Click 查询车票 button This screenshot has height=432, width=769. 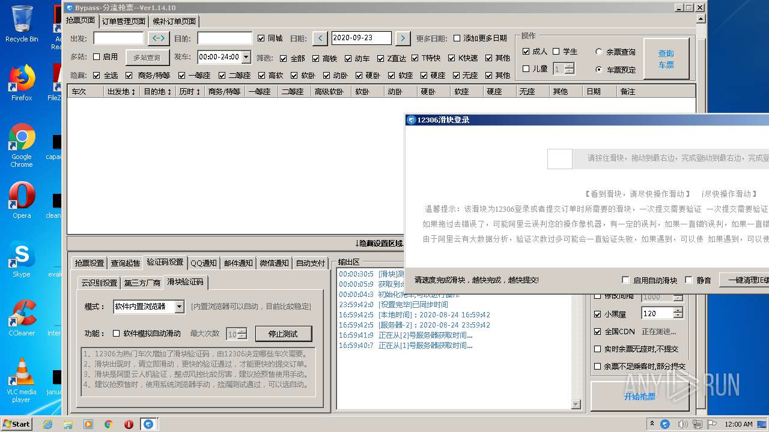click(666, 59)
